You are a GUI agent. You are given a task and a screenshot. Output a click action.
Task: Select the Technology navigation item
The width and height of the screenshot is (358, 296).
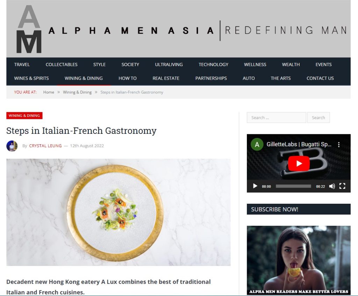coord(214,65)
